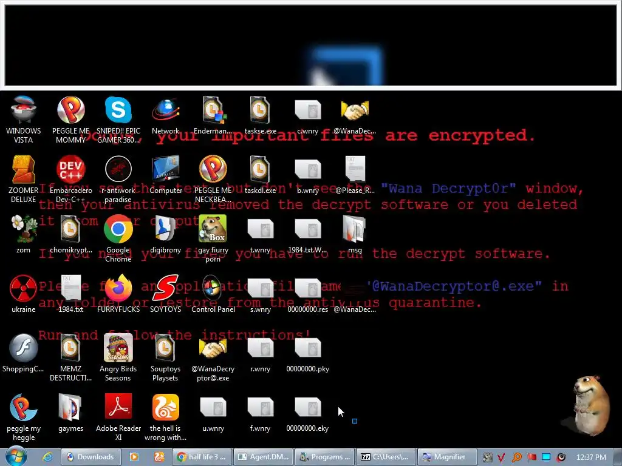Viewport: 622px width, 466px height.
Task: Select the s.wnry file
Action: click(260, 294)
